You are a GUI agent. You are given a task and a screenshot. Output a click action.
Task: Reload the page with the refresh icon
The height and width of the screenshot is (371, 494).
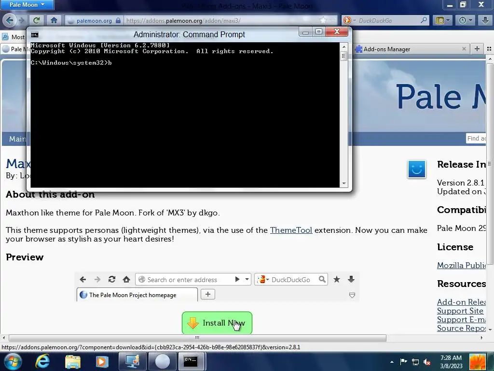[x=37, y=20]
